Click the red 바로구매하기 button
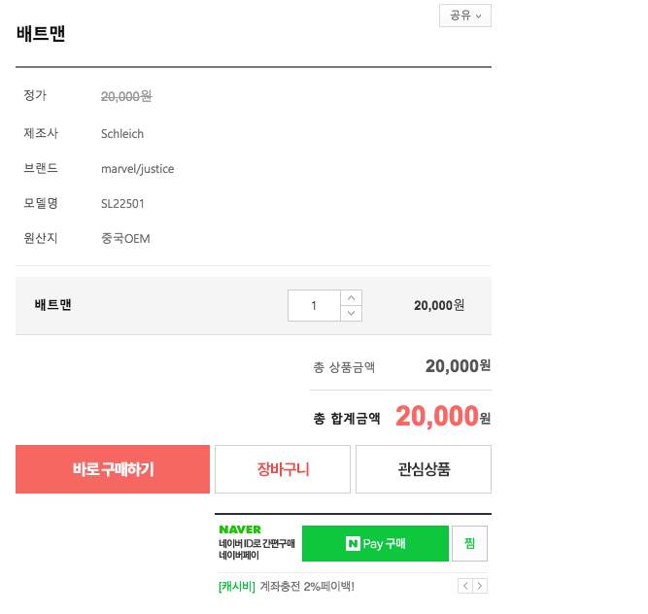648x614 pixels. pos(113,469)
